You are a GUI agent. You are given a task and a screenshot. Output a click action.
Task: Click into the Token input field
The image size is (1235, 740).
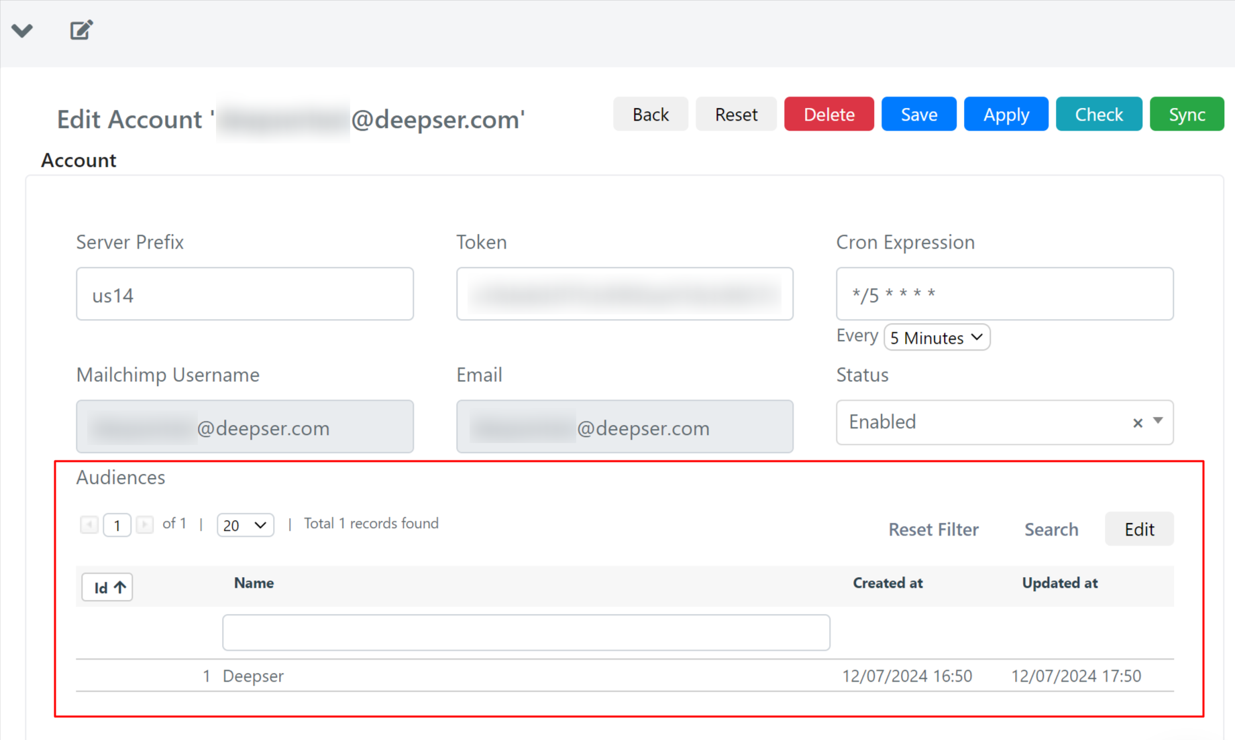625,294
